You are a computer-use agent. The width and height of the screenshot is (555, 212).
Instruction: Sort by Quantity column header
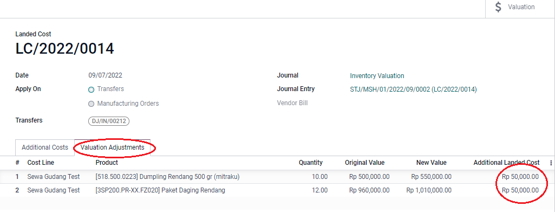[310, 163]
